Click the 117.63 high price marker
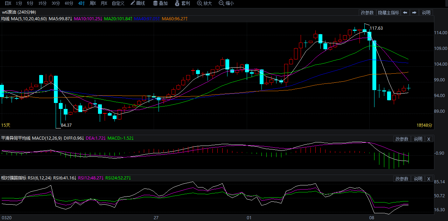Image resolution: width=448 pixels, height=221 pixels. click(376, 28)
